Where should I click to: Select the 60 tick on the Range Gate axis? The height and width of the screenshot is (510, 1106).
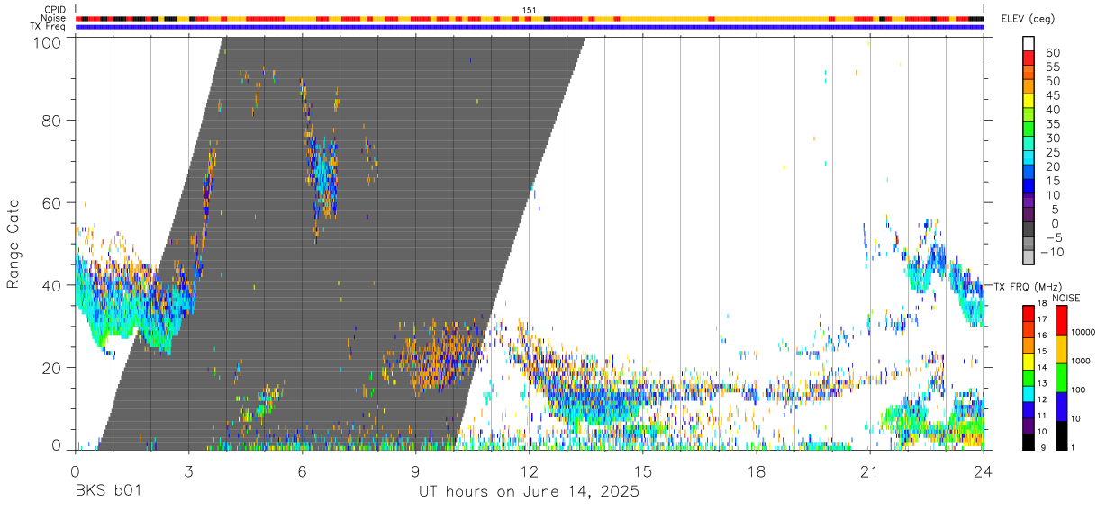click(x=53, y=203)
